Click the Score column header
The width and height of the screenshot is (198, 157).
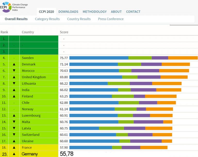64,32
